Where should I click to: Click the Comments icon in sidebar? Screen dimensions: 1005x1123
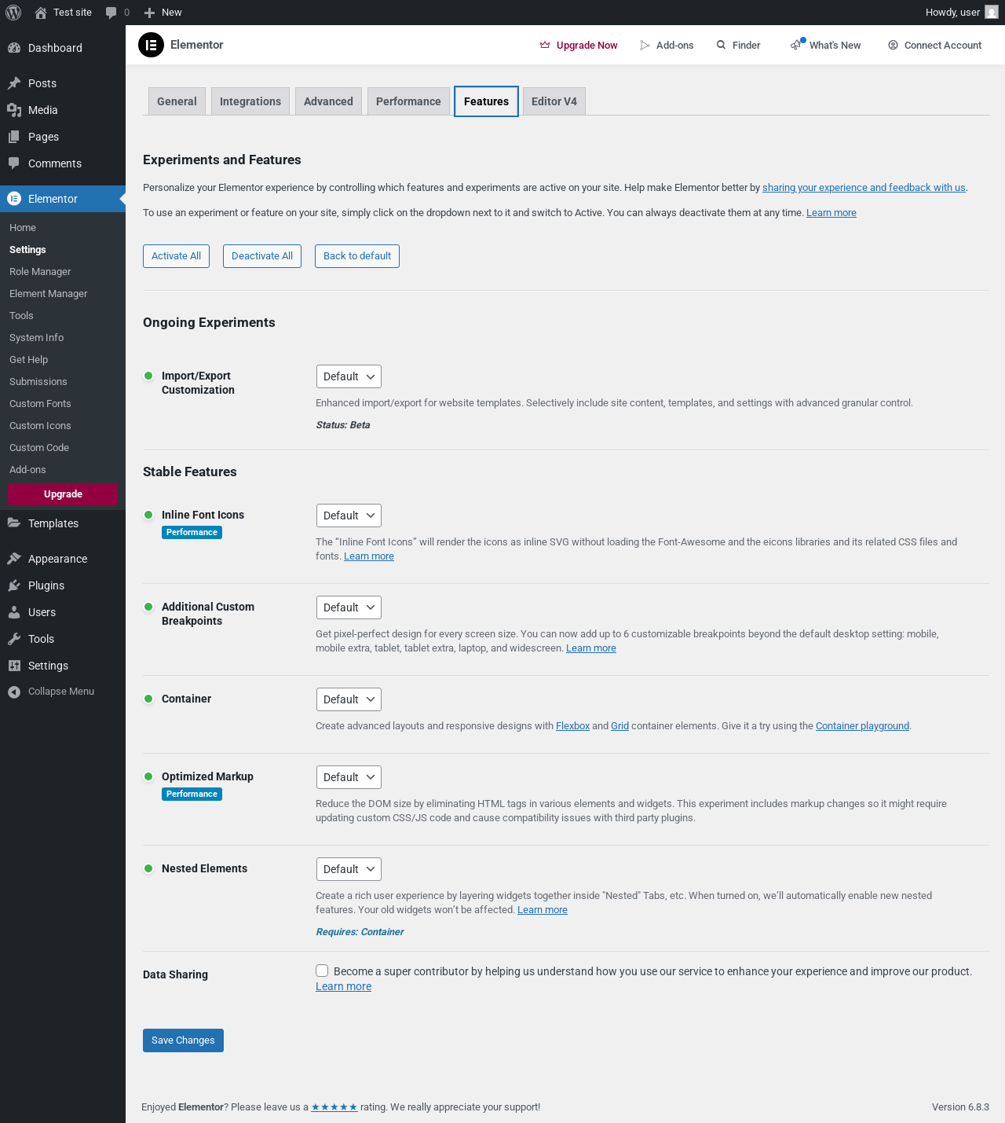[x=14, y=163]
